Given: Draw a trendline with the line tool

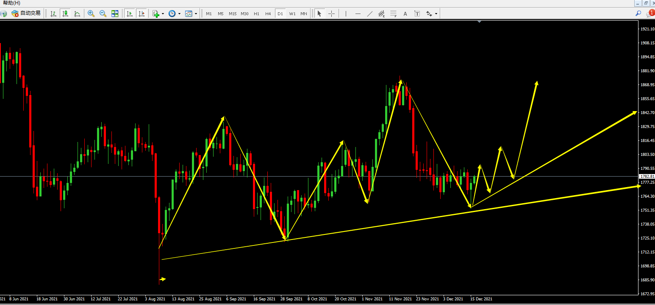Looking at the screenshot, I should point(370,14).
